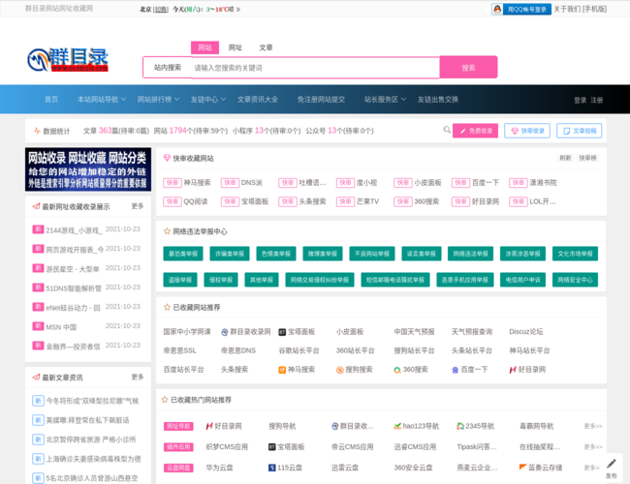Click the star icon by 网络违法举报中心
This screenshot has width=630, height=484.
point(167,231)
